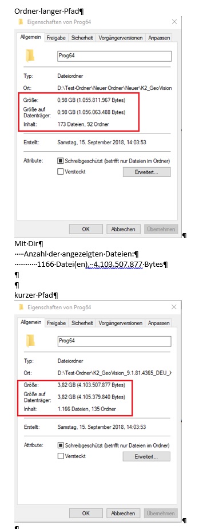207x529 pixels.
Task: Click 'Dateiordner' type value in short-path dialog
Action: 70,361
